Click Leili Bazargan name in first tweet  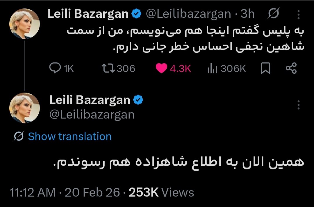click(88, 14)
